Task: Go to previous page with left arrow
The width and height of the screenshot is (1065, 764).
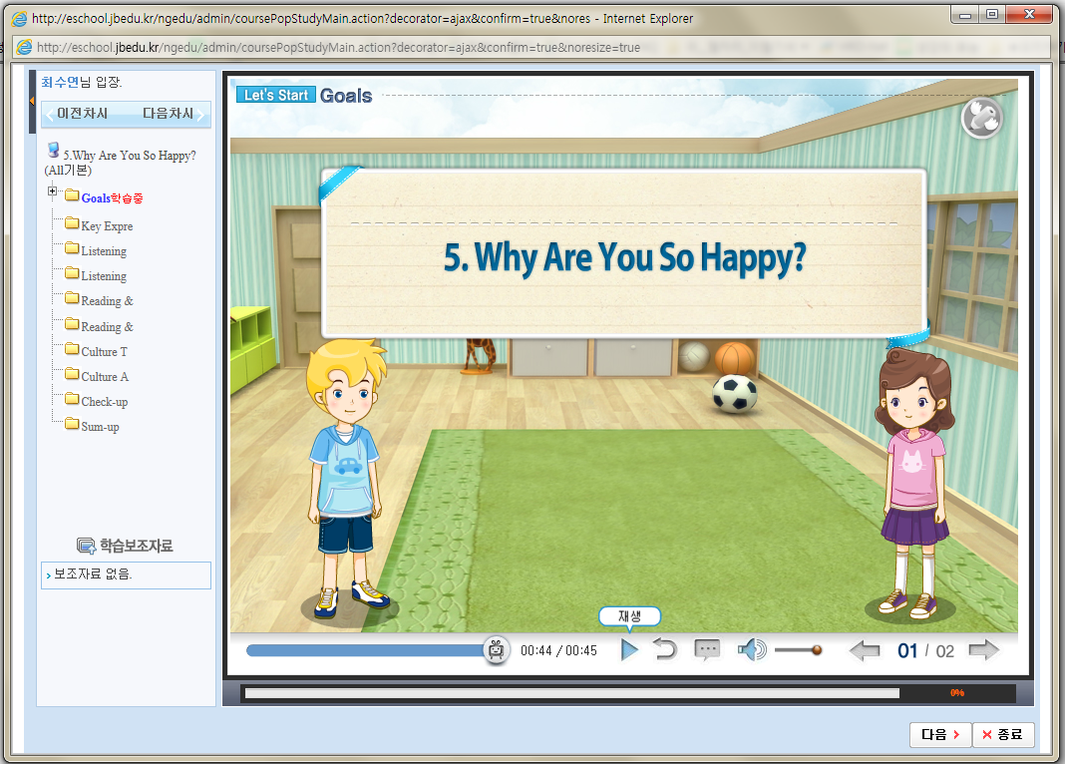Action: click(x=864, y=651)
